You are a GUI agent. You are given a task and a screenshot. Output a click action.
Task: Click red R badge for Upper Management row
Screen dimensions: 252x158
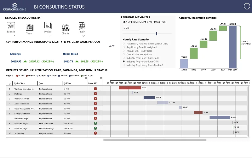point(95,108)
